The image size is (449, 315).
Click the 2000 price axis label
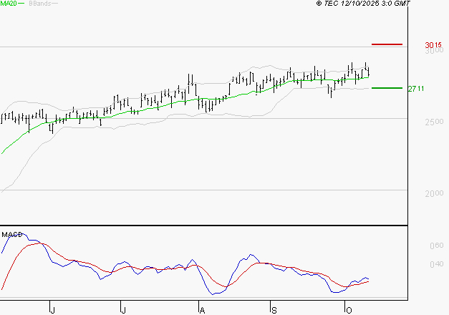point(434,193)
